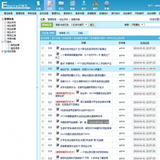The height and width of the screenshot is (160, 160).
Task: Click the search text input field
Action: 152,25
